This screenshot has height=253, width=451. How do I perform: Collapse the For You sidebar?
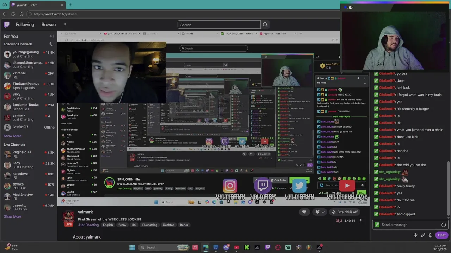click(x=51, y=36)
